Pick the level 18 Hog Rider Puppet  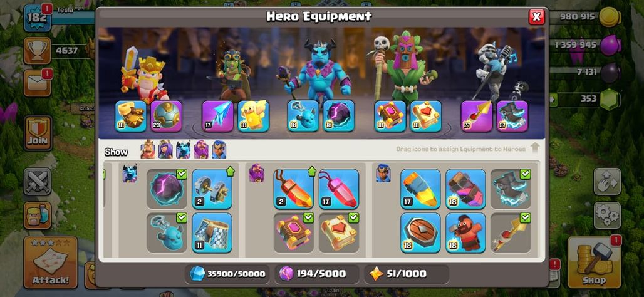pyautogui.click(x=465, y=232)
